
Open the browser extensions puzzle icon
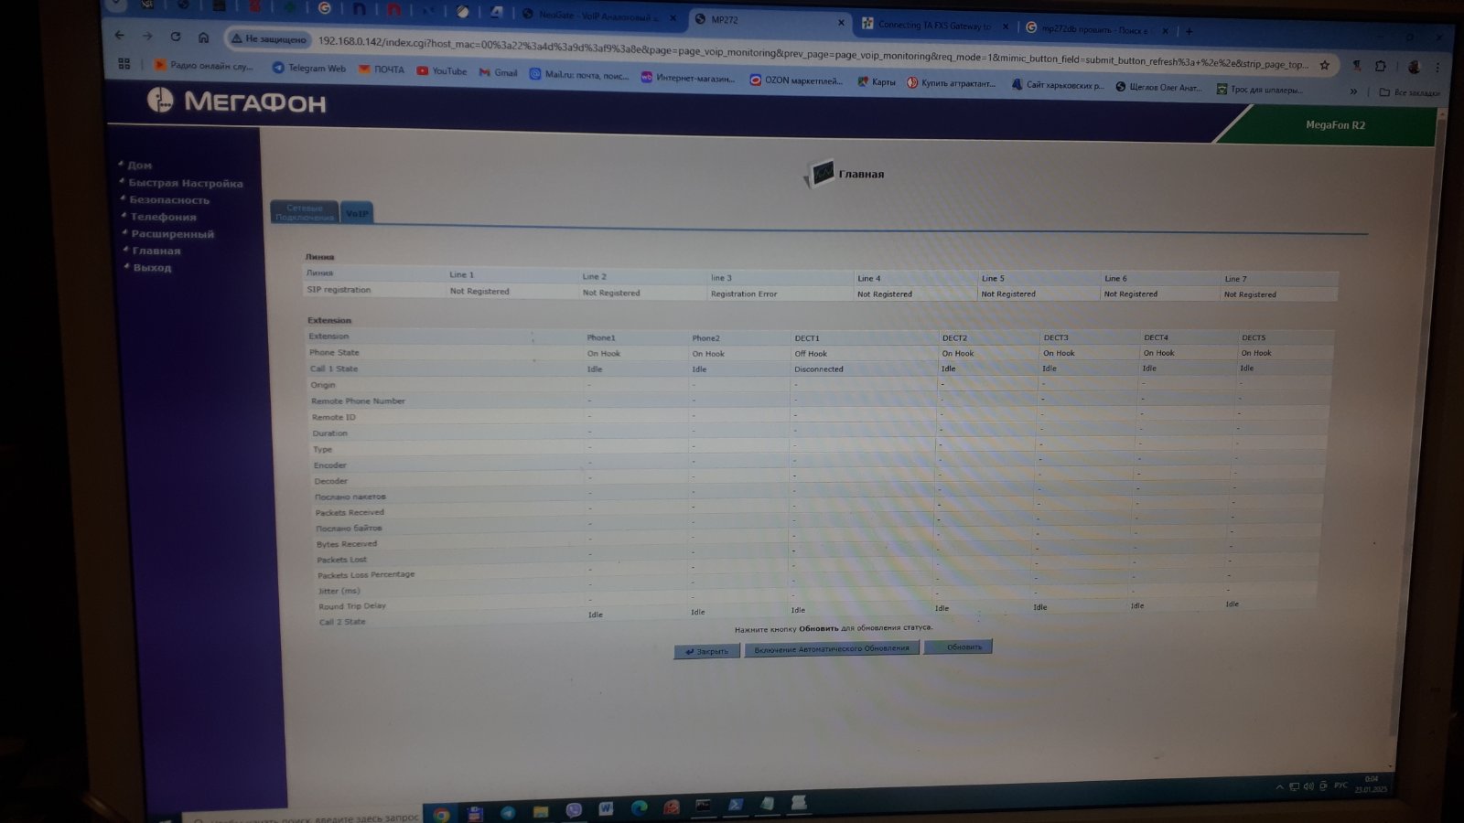click(1381, 66)
